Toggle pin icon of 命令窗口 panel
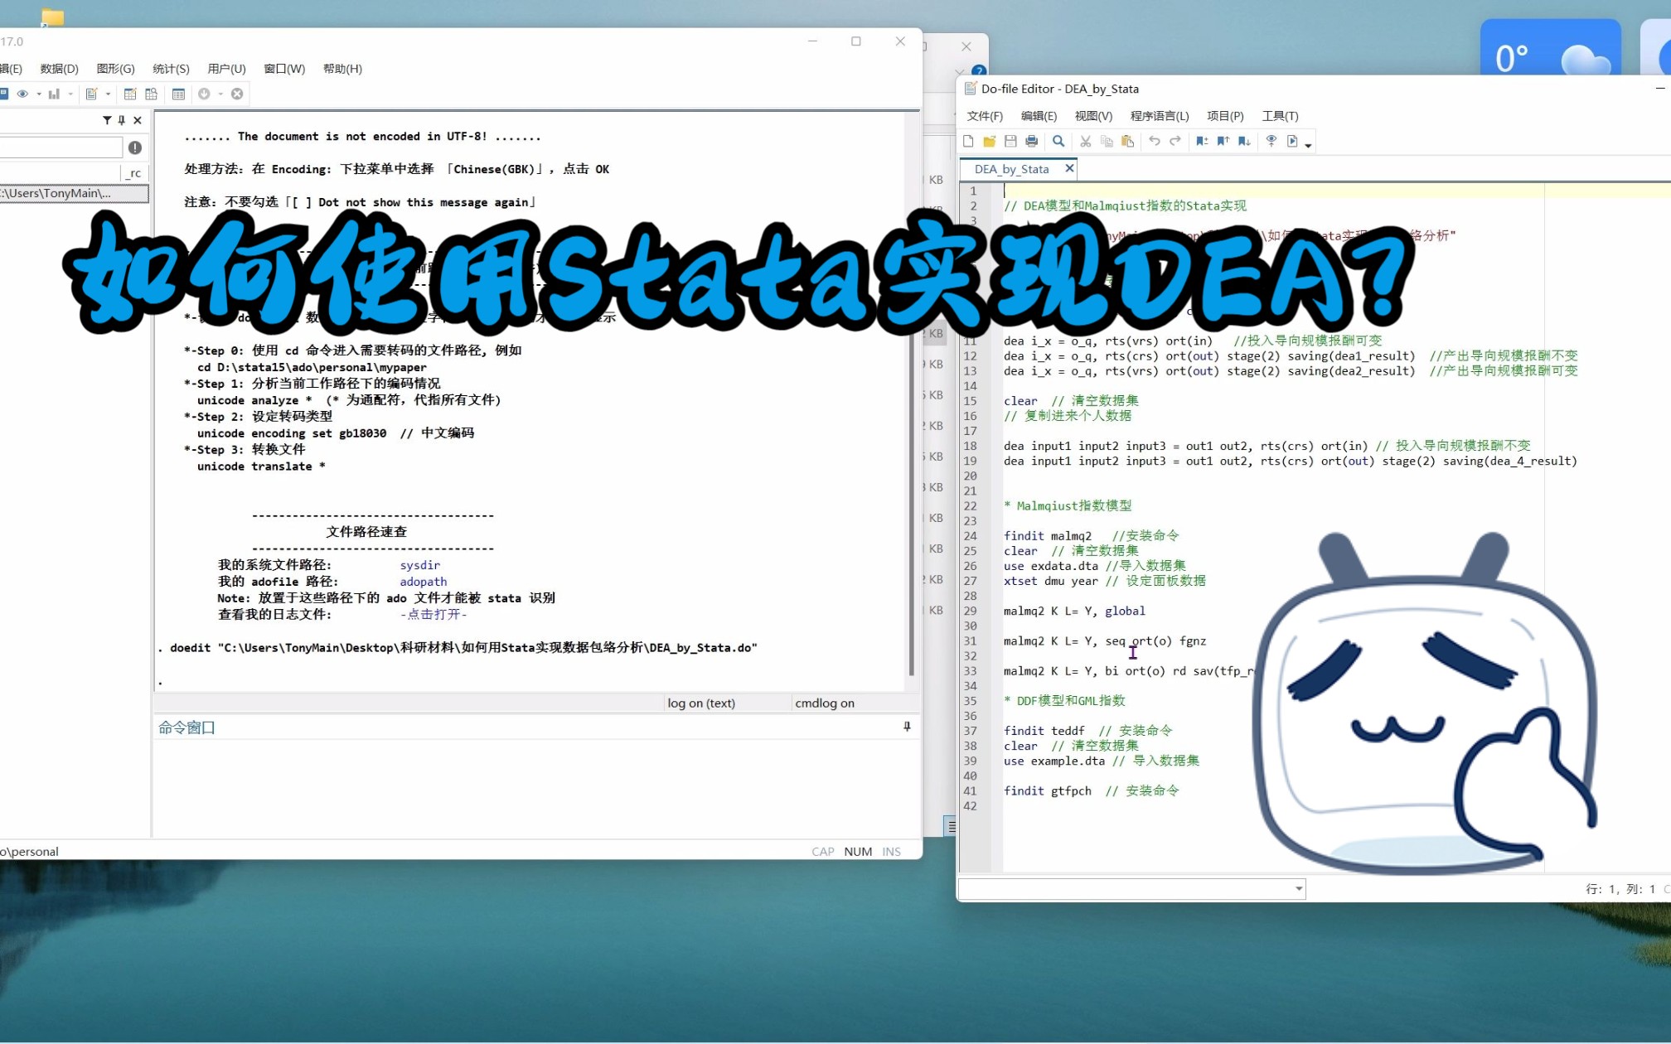 click(907, 727)
